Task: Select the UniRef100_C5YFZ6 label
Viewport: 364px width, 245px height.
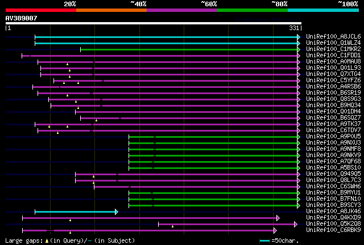Action: click(333, 80)
